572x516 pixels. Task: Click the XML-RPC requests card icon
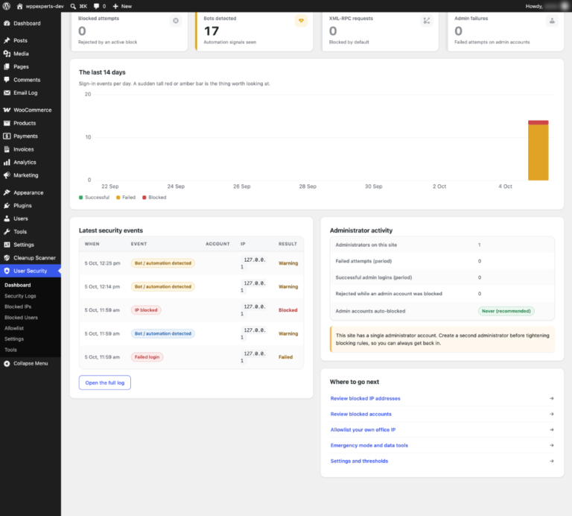[x=427, y=21]
